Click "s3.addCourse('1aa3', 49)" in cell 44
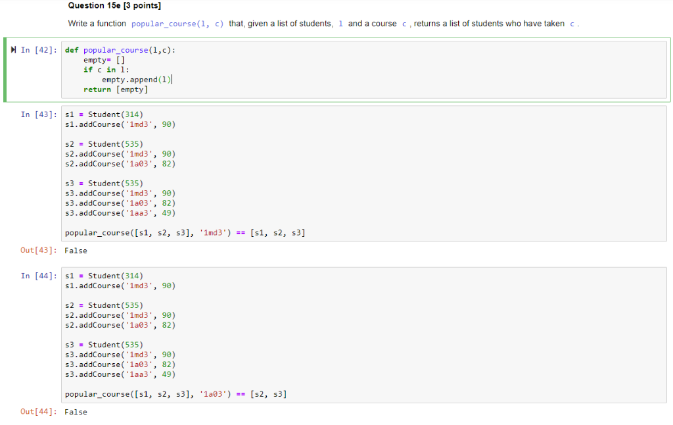 tap(120, 374)
